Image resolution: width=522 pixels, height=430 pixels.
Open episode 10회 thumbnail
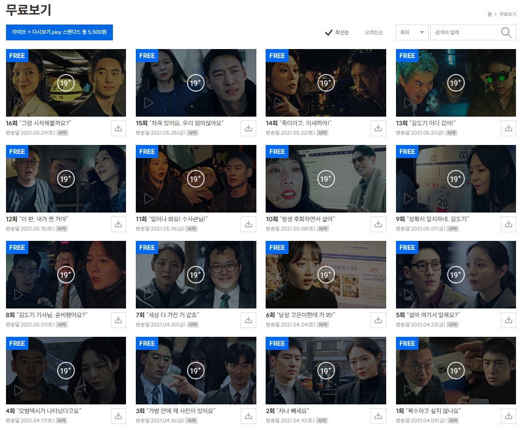tap(326, 179)
